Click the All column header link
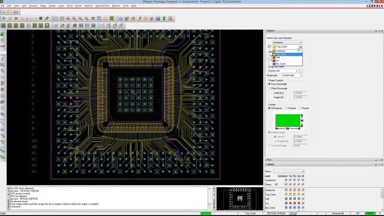 click(x=303, y=176)
